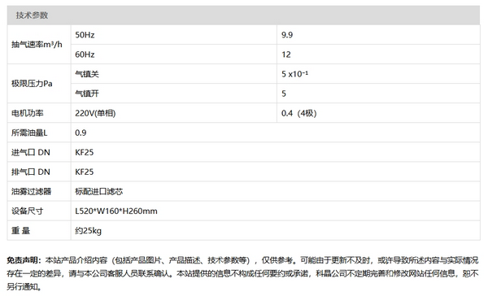Select the 所需油量L label

[x=29, y=133]
